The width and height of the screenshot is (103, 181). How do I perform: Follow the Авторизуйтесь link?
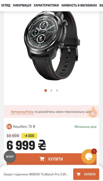click(22, 112)
